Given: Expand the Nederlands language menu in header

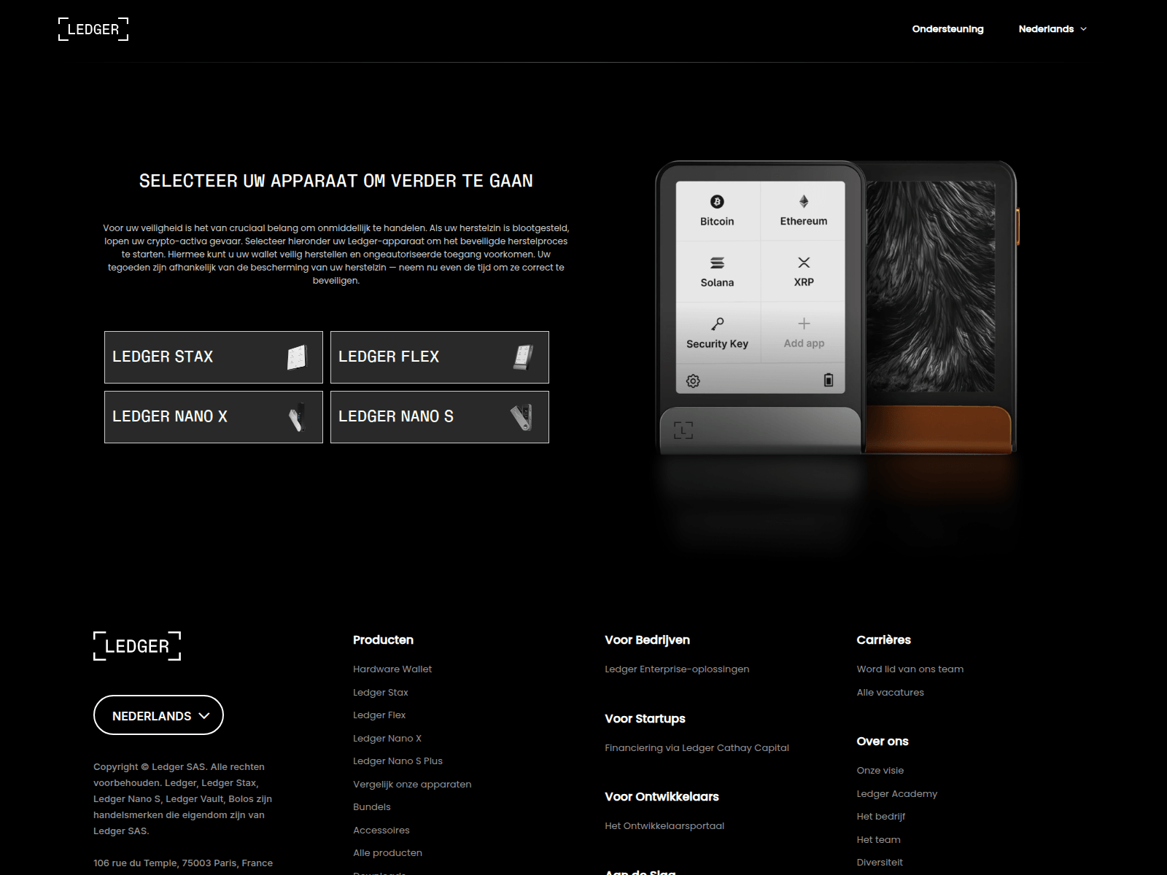Looking at the screenshot, I should (1052, 29).
